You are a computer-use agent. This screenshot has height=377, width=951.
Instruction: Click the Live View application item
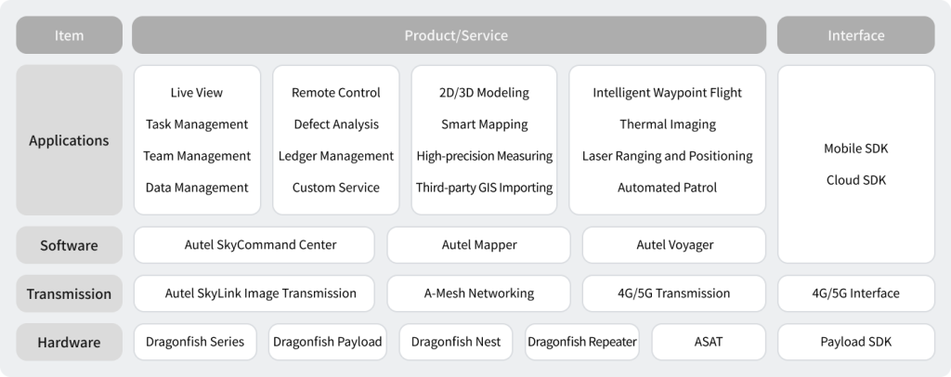tap(197, 93)
